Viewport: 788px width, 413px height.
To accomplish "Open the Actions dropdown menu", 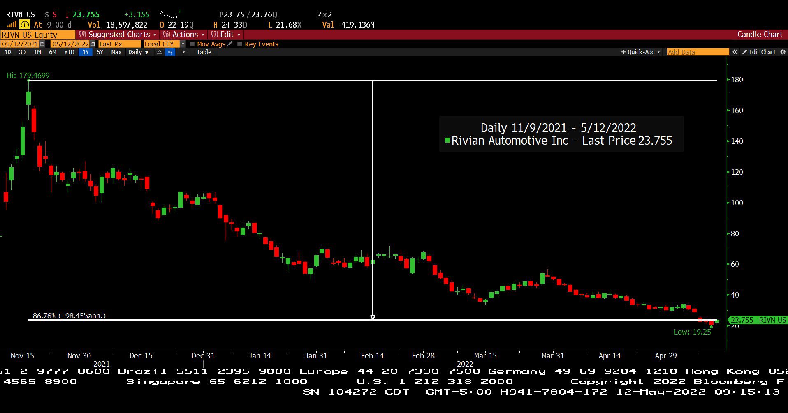I will coord(183,35).
